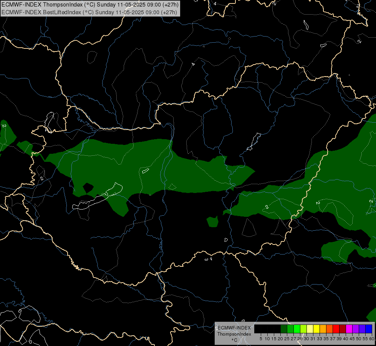Click the dark green 20–25 legend swatch
This screenshot has height=346, width=376.
point(284,329)
